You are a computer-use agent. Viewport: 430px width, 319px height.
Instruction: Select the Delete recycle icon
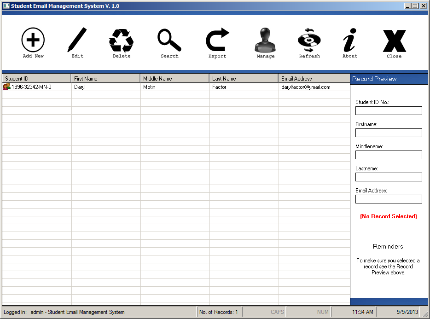121,41
